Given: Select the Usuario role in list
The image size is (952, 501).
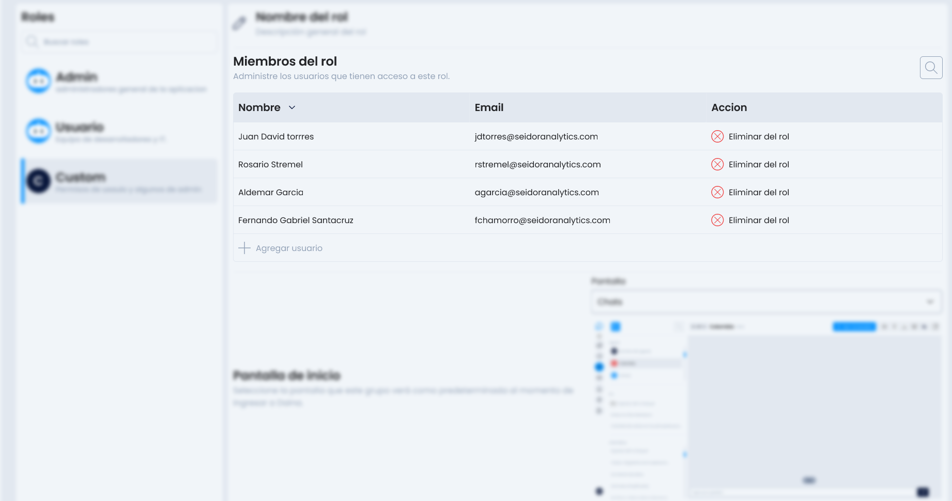Looking at the screenshot, I should pyautogui.click(x=119, y=131).
